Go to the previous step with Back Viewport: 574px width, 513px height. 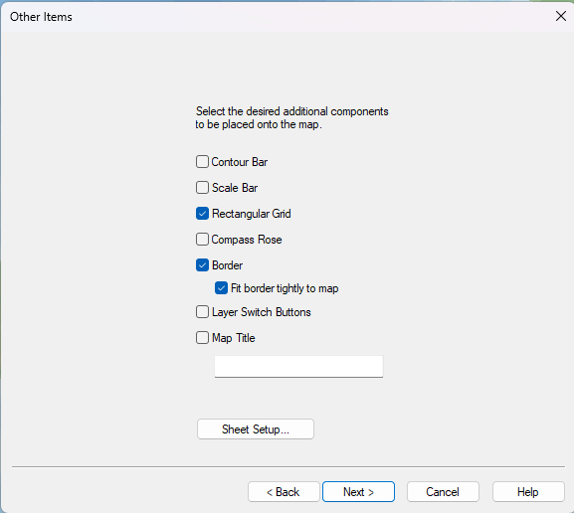284,492
